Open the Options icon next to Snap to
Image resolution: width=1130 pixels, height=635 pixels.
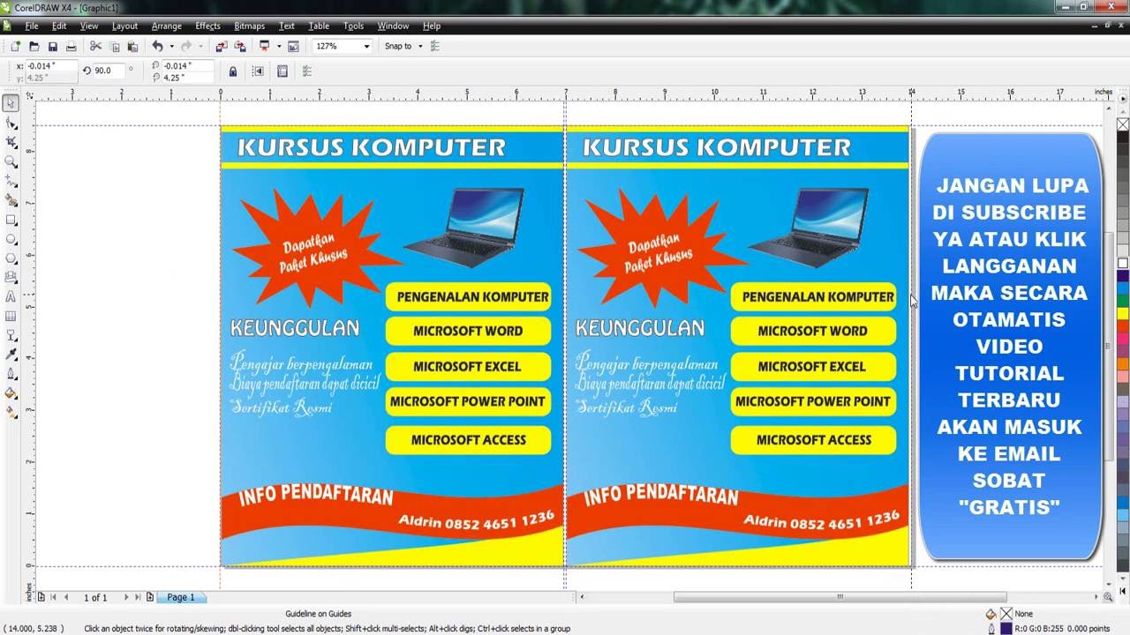click(435, 46)
